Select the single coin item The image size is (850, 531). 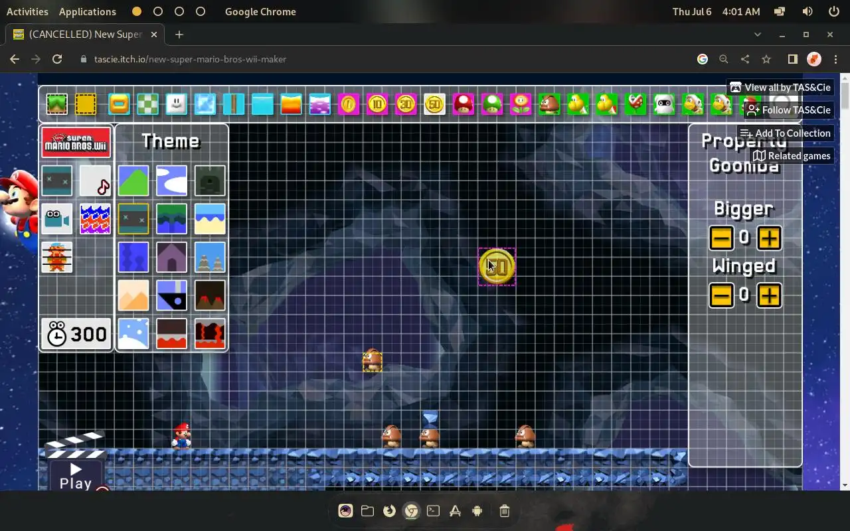pos(349,104)
